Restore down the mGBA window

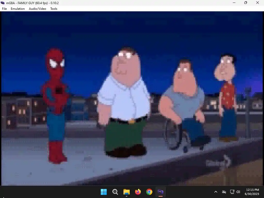(246, 3)
